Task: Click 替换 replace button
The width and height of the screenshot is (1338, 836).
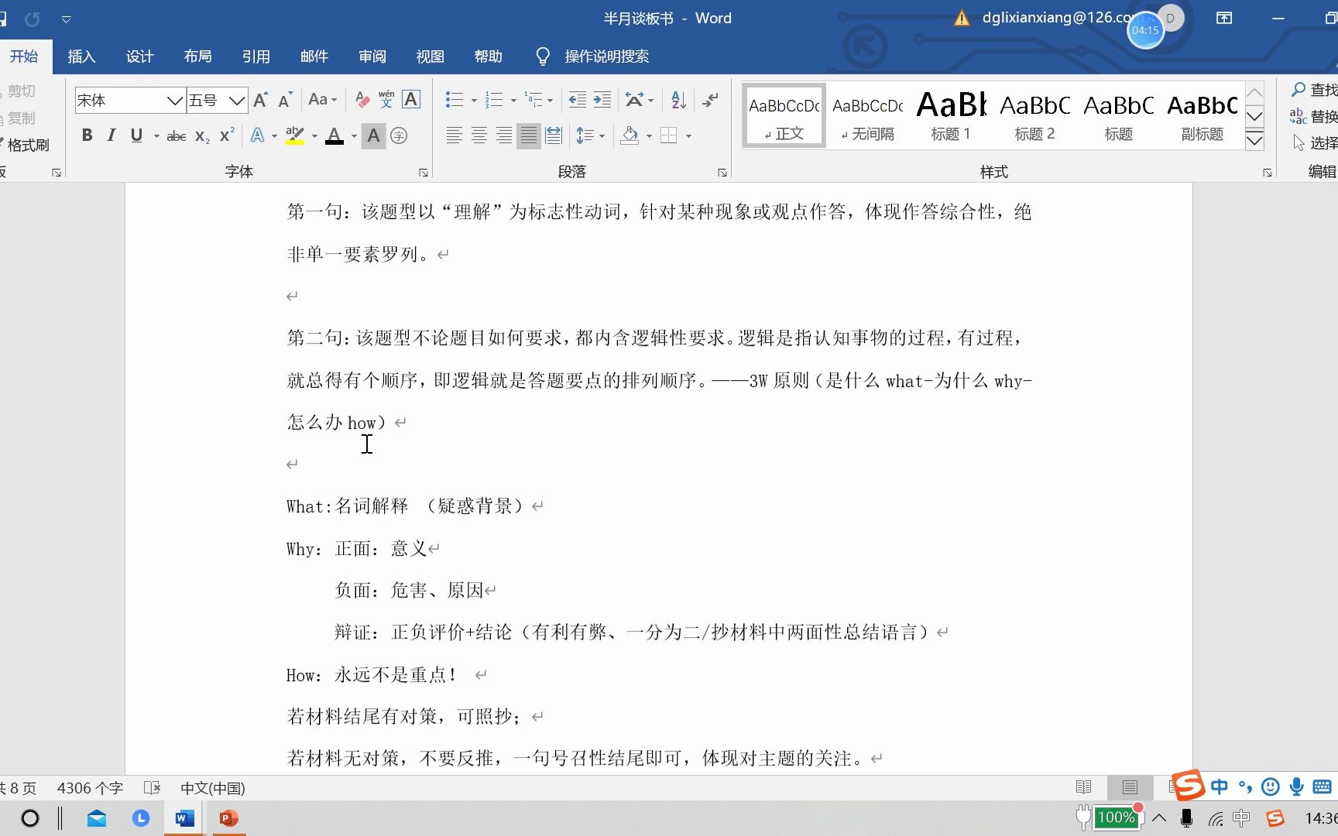Action: (x=1315, y=117)
